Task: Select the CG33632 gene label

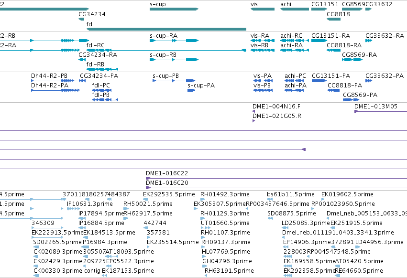Action: (x=378, y=4)
